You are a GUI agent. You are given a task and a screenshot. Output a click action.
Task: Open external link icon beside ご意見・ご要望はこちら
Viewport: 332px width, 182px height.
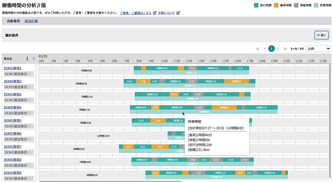click(x=155, y=13)
